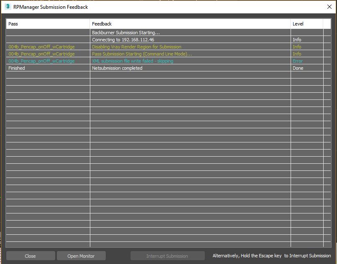Click the 3ds Max icon in title bar
Viewport: 337px width, 264px height.
point(8,7)
